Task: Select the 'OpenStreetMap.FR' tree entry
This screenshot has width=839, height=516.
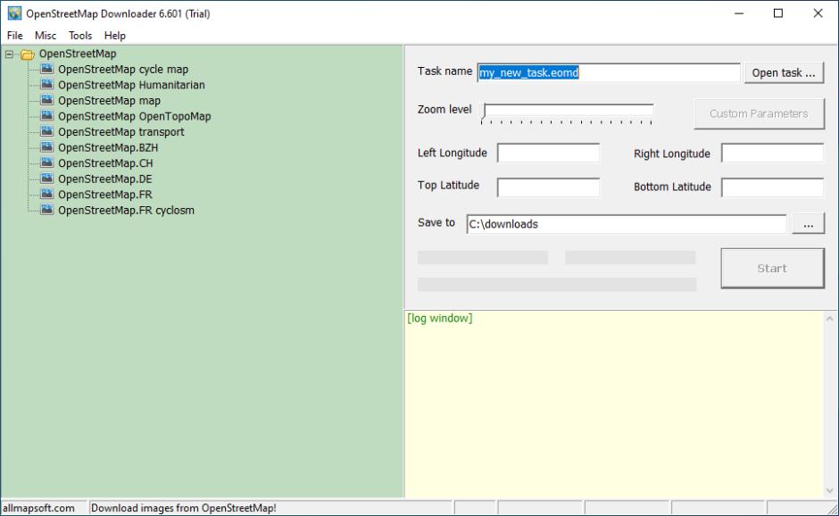Action: [x=105, y=195]
